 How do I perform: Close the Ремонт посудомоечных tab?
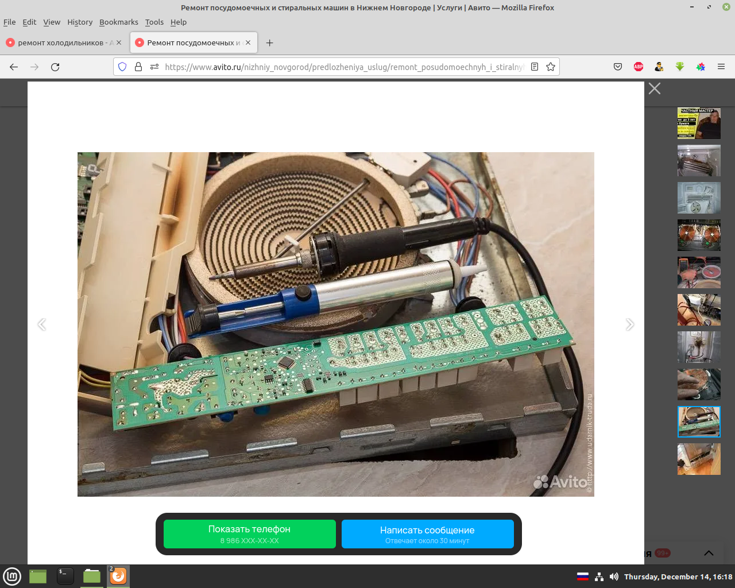pos(248,42)
